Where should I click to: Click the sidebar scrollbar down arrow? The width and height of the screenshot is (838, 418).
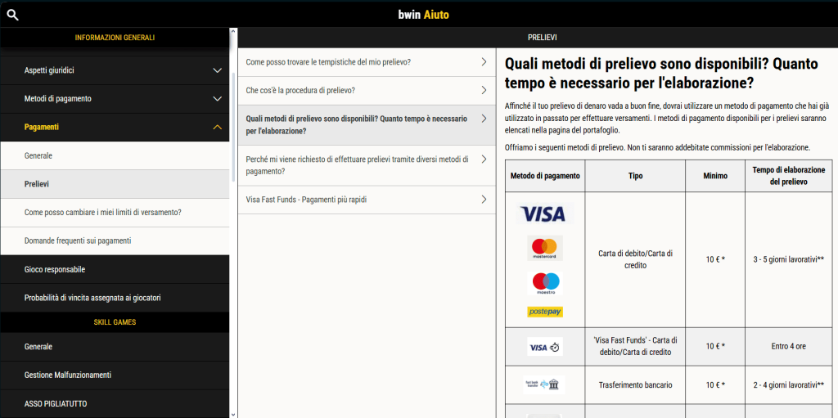pos(233,414)
